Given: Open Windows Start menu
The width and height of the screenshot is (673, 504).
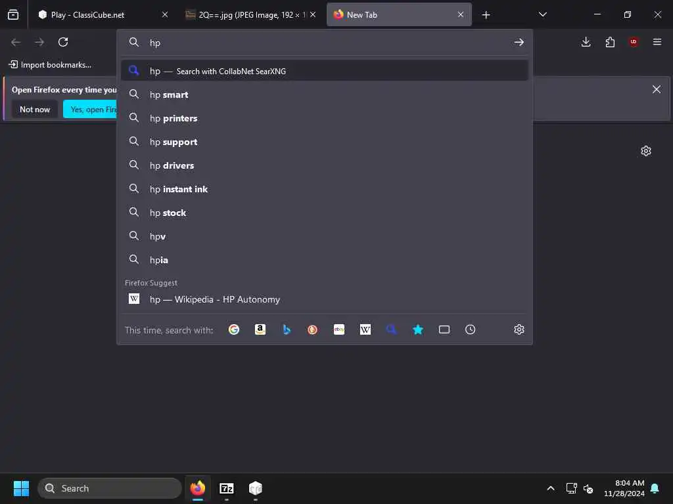Looking at the screenshot, I should pyautogui.click(x=21, y=488).
